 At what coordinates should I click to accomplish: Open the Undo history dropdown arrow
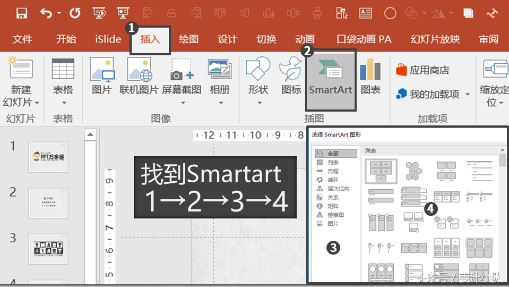click(59, 13)
